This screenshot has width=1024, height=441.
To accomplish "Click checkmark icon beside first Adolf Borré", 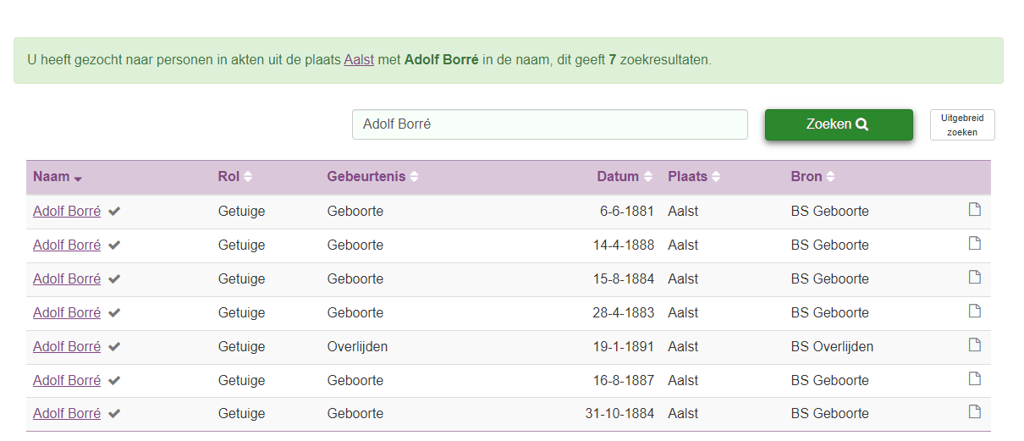I will point(114,212).
